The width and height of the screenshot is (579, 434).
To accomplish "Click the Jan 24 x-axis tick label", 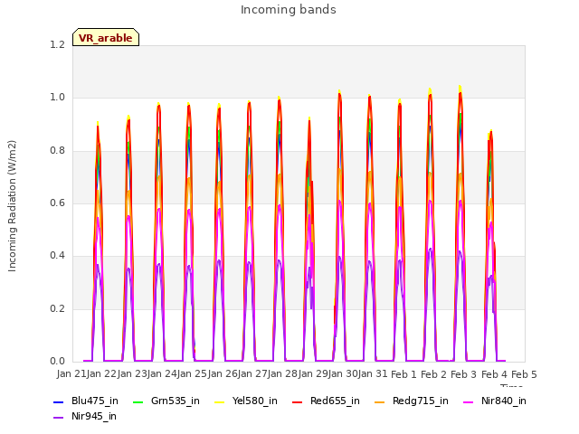I will 162,374.
